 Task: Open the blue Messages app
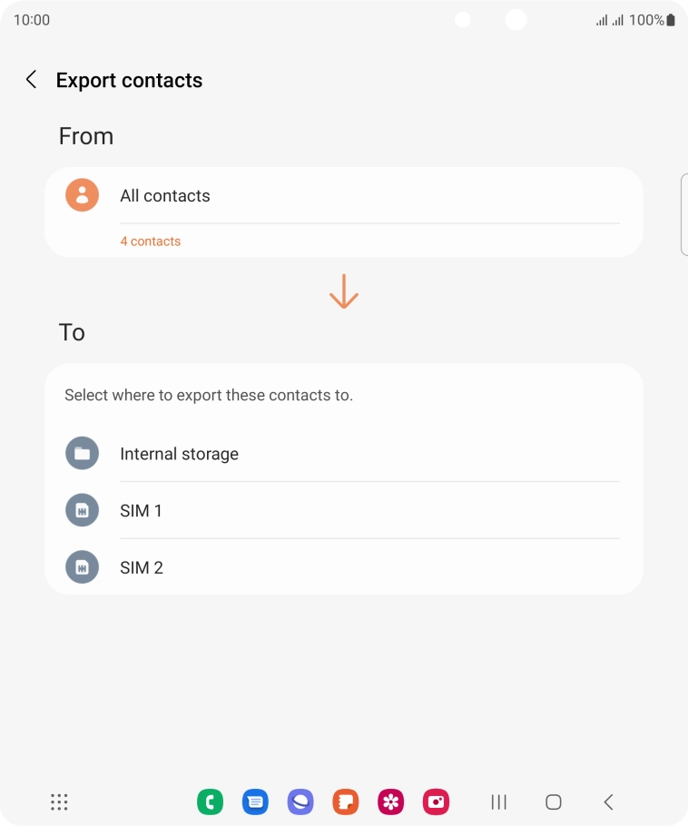(255, 801)
